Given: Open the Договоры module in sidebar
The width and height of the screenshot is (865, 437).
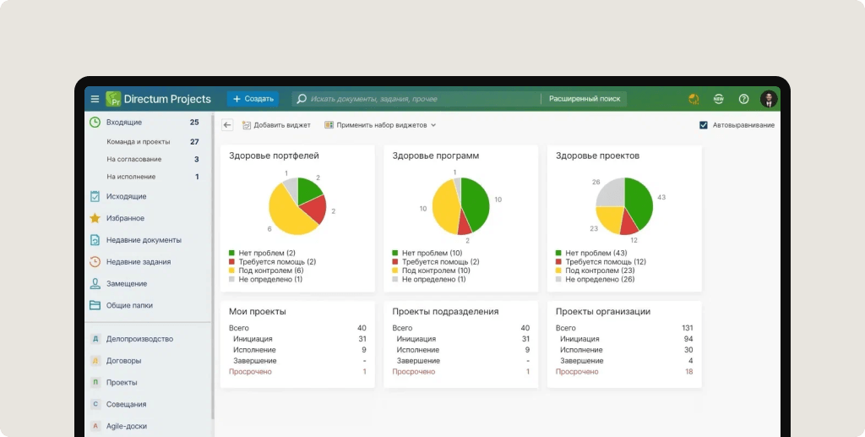Looking at the screenshot, I should tap(123, 361).
